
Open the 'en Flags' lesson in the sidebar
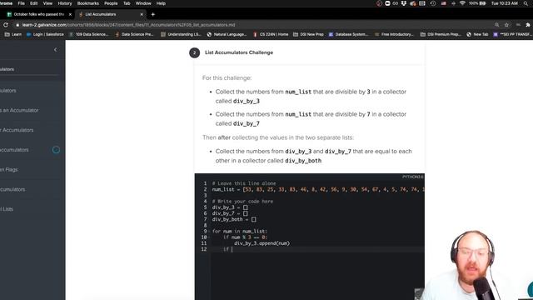9,169
